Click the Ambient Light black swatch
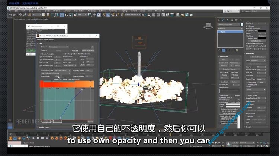Image resolution: width=279 pixels, height=156 pixels. click(262, 38)
